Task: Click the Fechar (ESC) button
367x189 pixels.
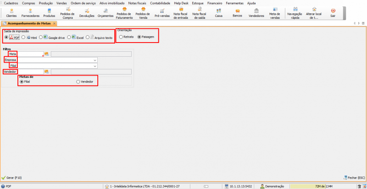Action: (x=353, y=178)
